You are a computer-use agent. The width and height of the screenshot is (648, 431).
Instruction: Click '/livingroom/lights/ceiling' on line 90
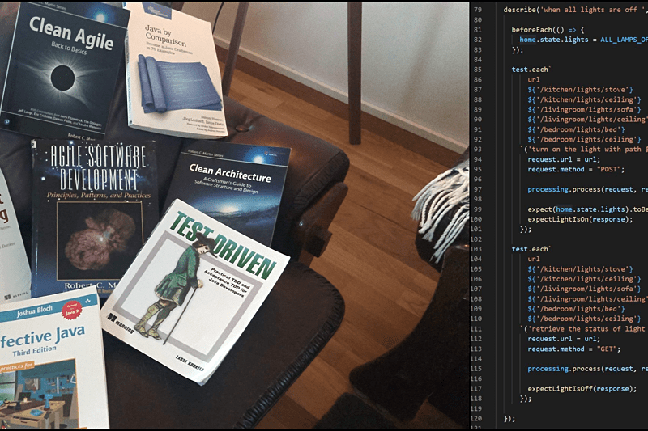click(588, 119)
